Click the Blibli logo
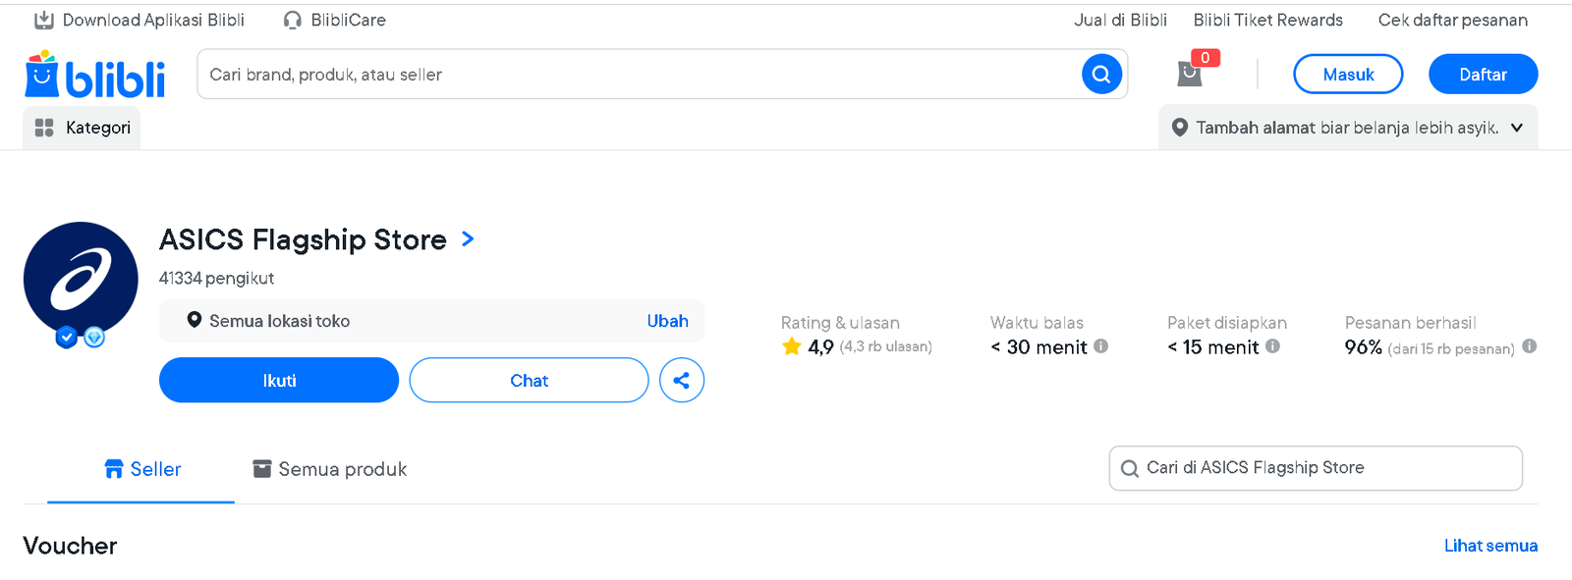The width and height of the screenshot is (1572, 580). [95, 75]
